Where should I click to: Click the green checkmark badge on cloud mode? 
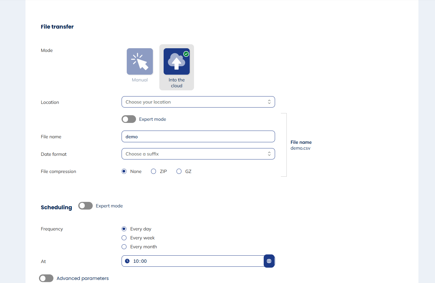pos(186,54)
